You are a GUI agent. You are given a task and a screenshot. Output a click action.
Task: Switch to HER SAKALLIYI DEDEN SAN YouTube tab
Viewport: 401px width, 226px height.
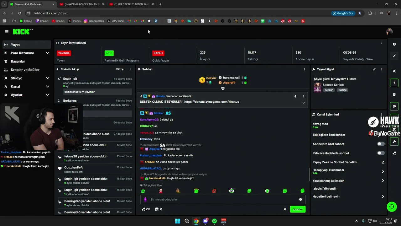pos(132,4)
